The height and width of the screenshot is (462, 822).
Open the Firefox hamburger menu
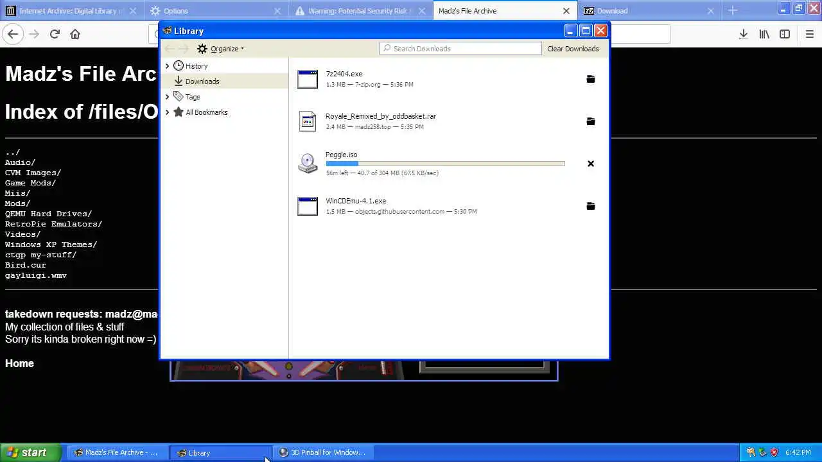[x=810, y=34]
